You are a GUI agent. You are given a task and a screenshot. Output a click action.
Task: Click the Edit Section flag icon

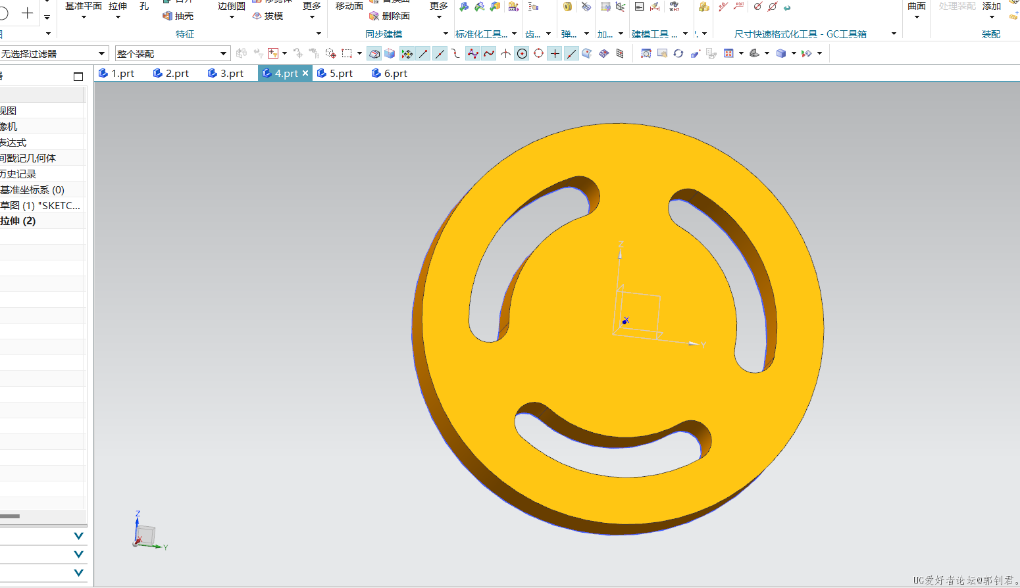point(806,53)
